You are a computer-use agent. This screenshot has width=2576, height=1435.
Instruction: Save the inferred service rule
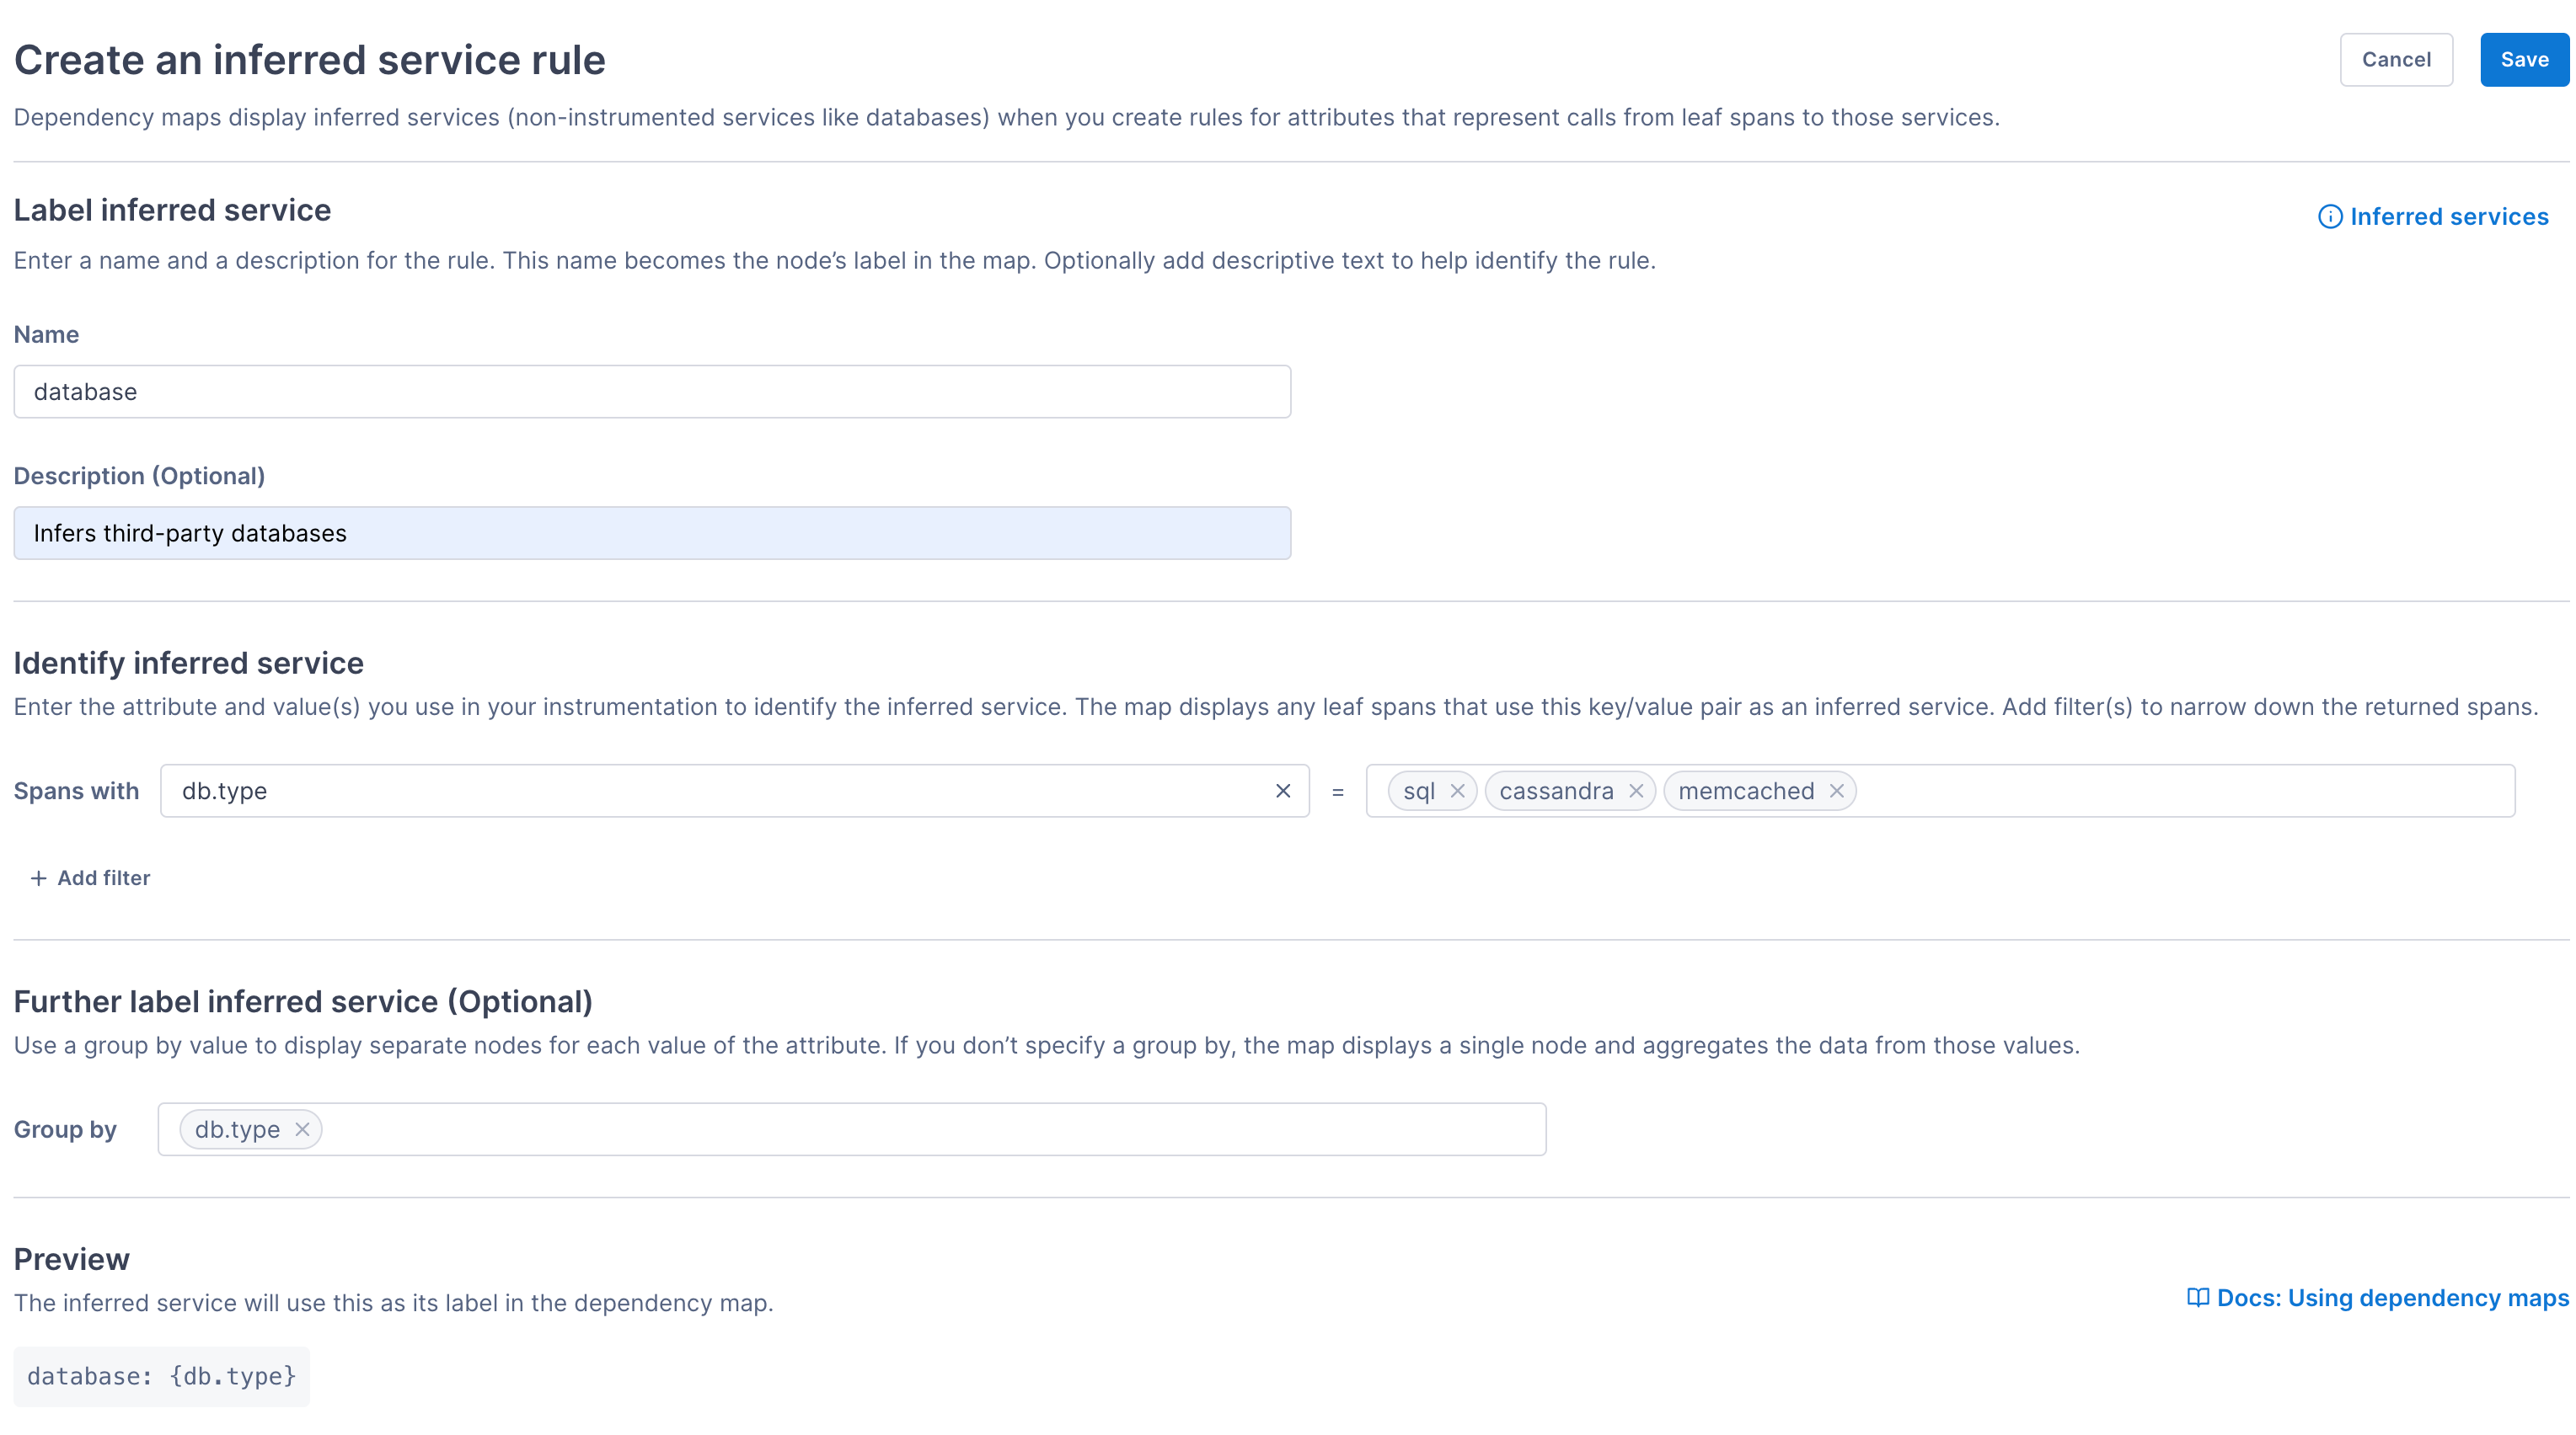pyautogui.click(x=2523, y=60)
